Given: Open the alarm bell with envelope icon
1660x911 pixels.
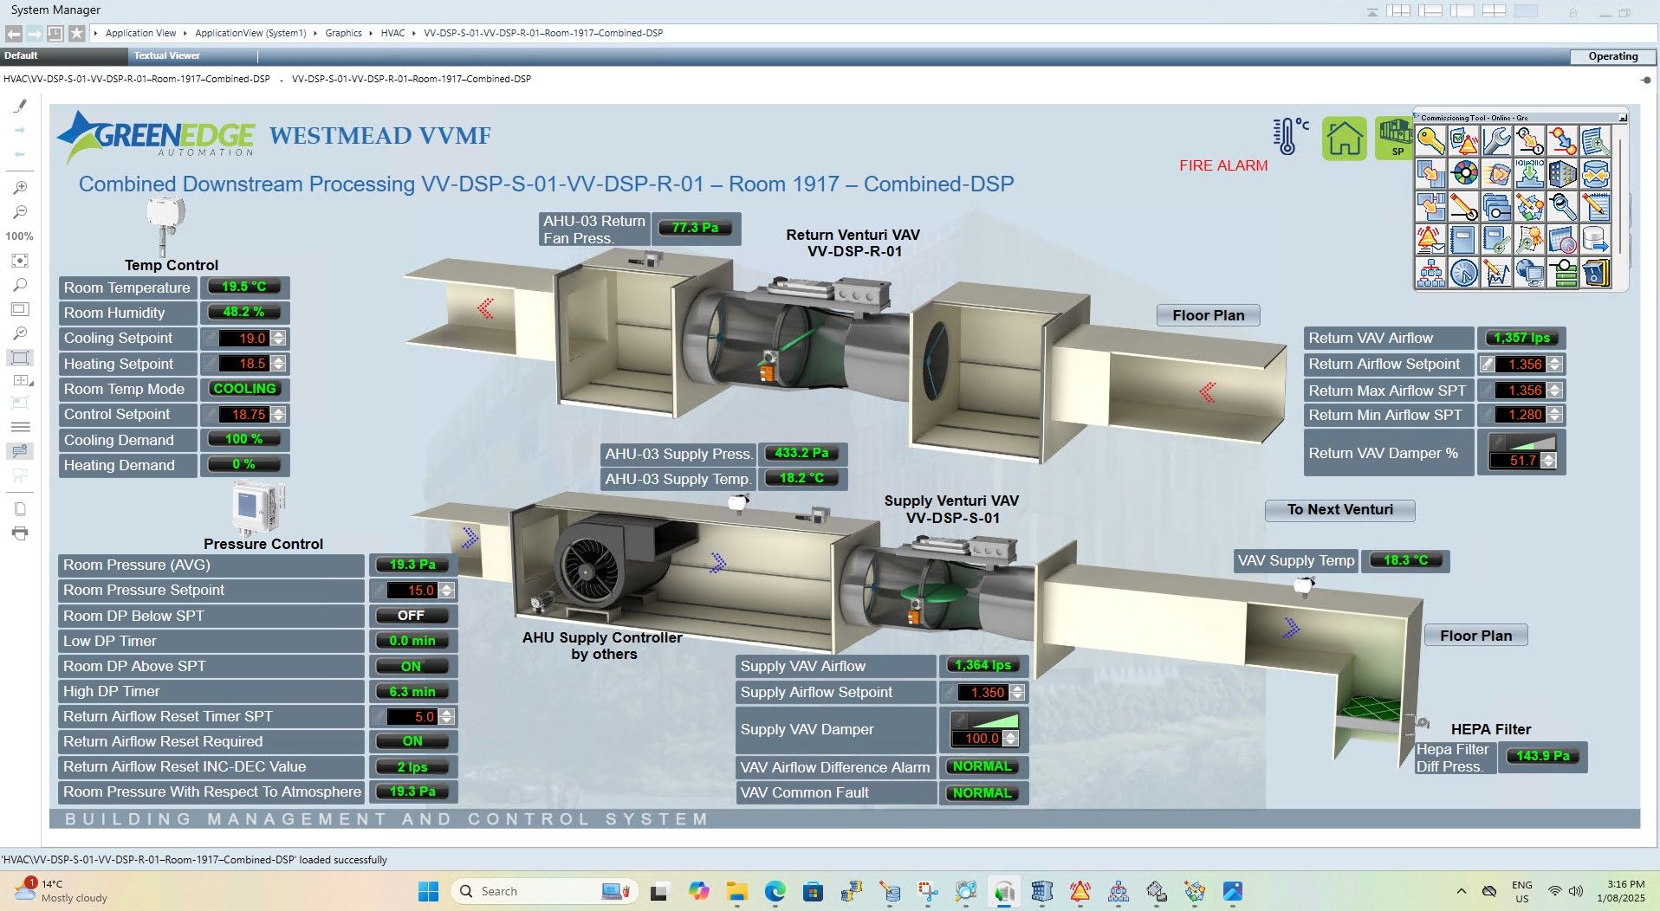Looking at the screenshot, I should point(1430,239).
